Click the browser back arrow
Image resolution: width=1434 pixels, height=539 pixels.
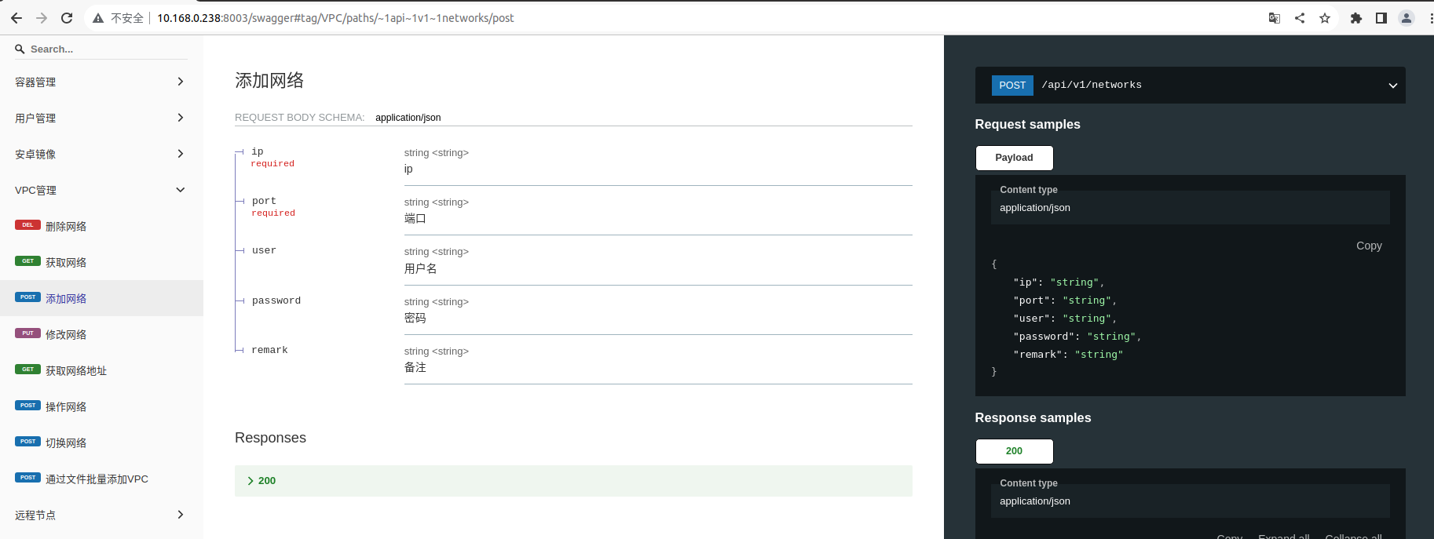pyautogui.click(x=16, y=18)
